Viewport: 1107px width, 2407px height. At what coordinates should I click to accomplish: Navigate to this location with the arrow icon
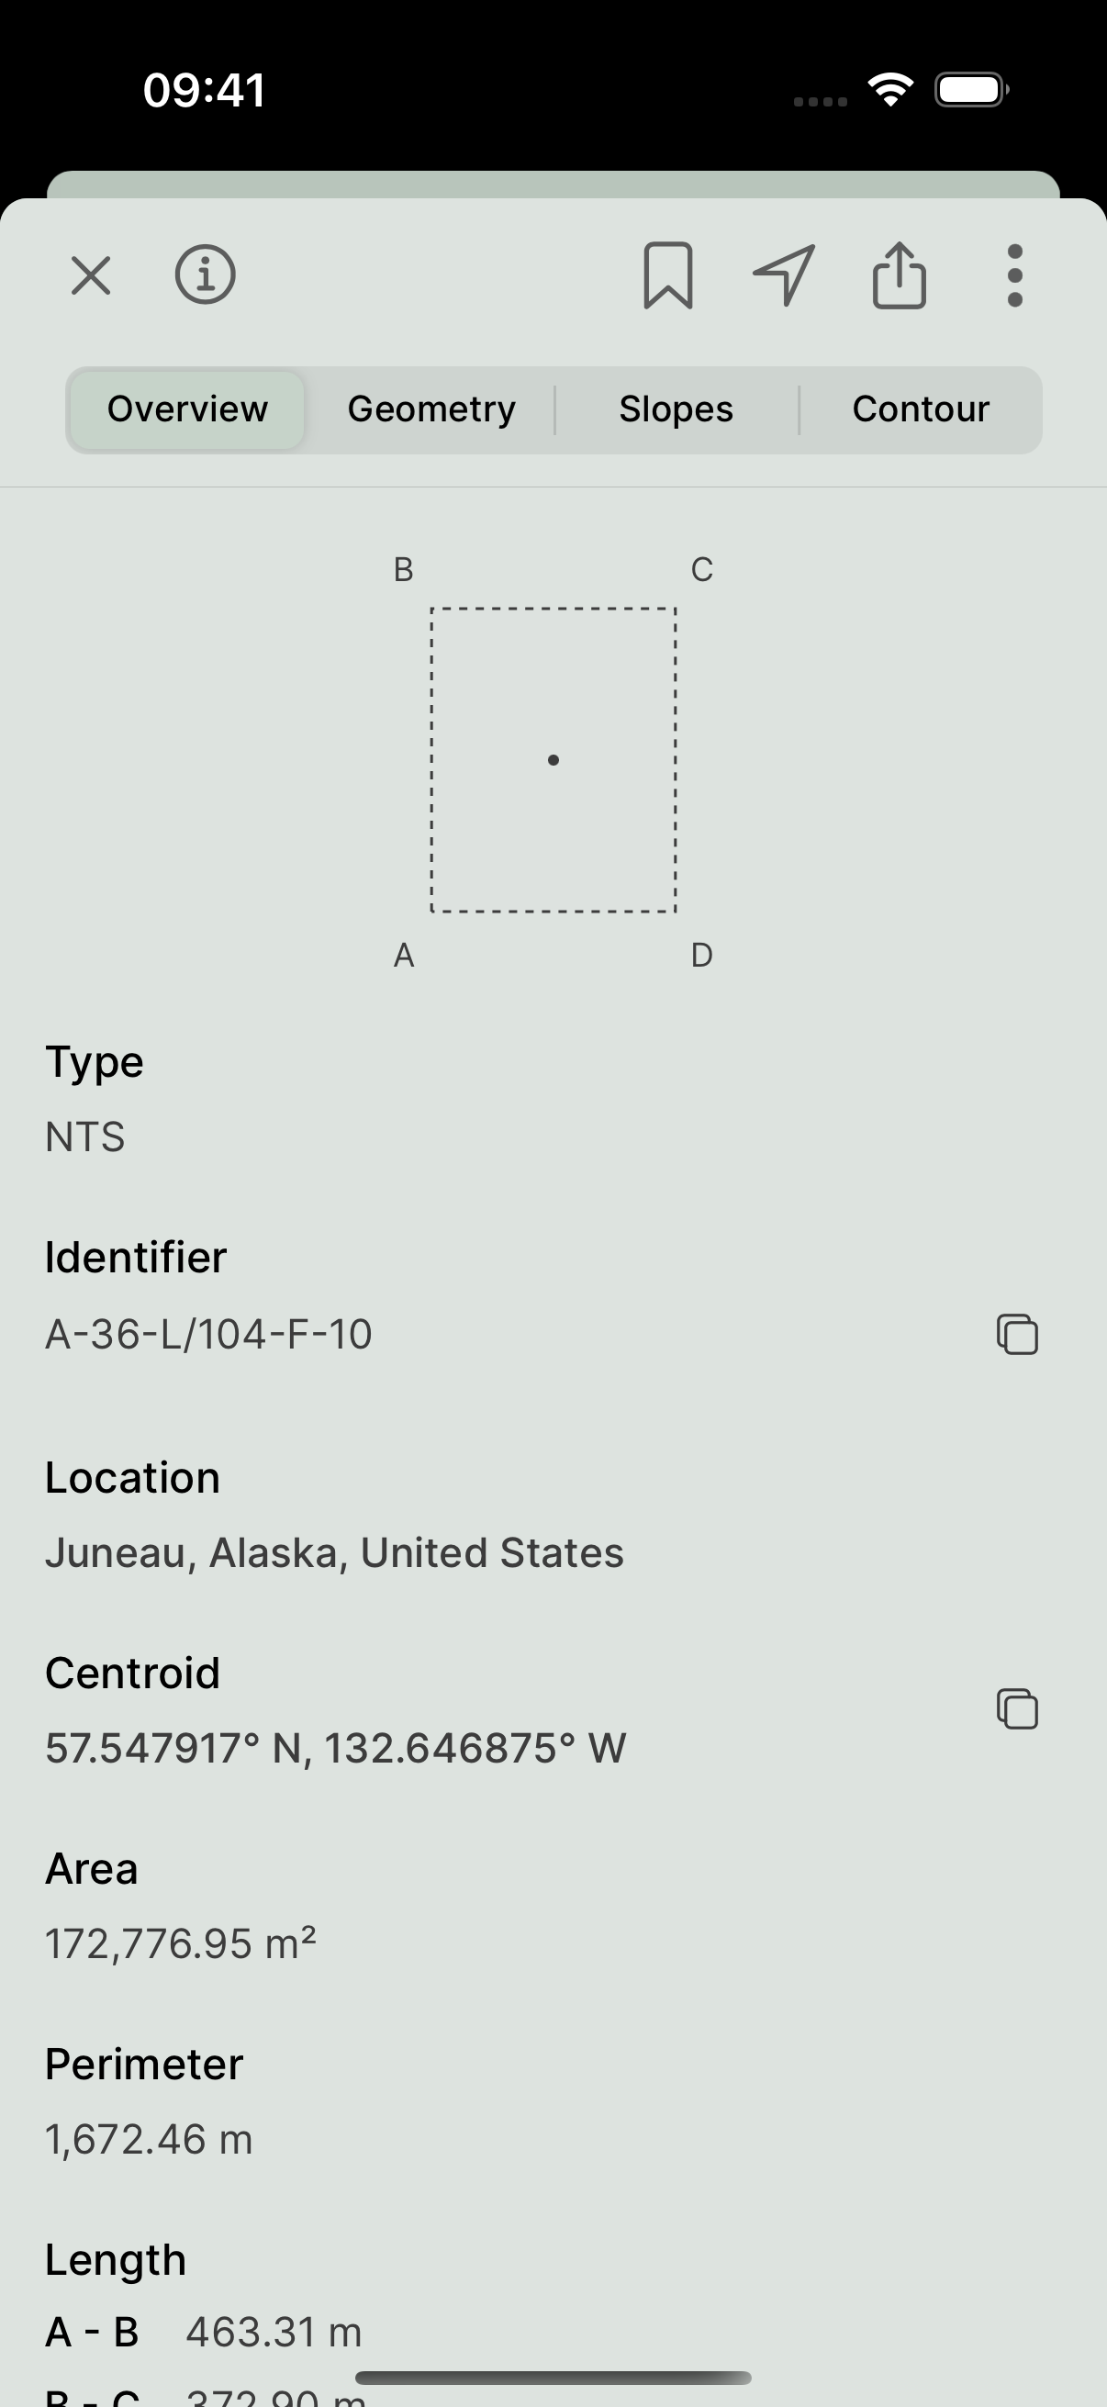coord(783,274)
